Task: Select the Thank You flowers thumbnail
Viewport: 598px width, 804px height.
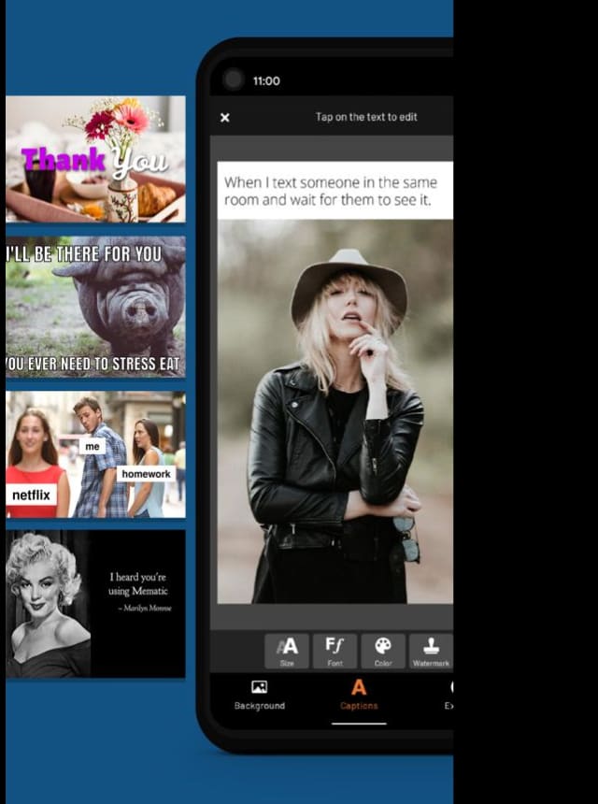Action: [x=95, y=159]
